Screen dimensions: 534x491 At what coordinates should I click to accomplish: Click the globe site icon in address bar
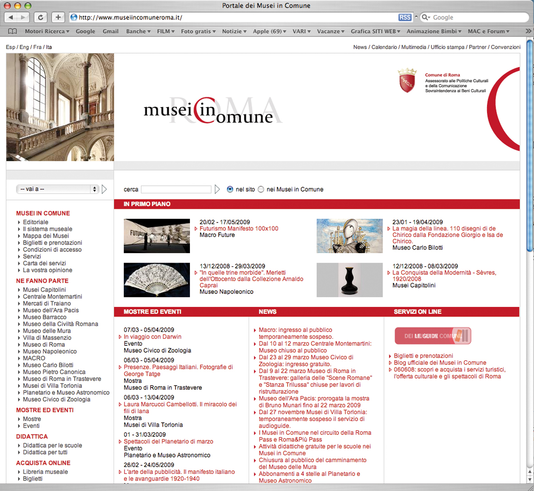click(x=74, y=17)
